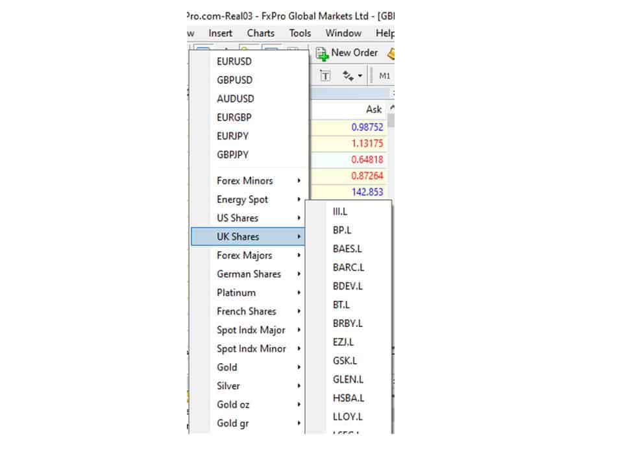Open the Silver submenu
623x467 pixels.
(249, 386)
